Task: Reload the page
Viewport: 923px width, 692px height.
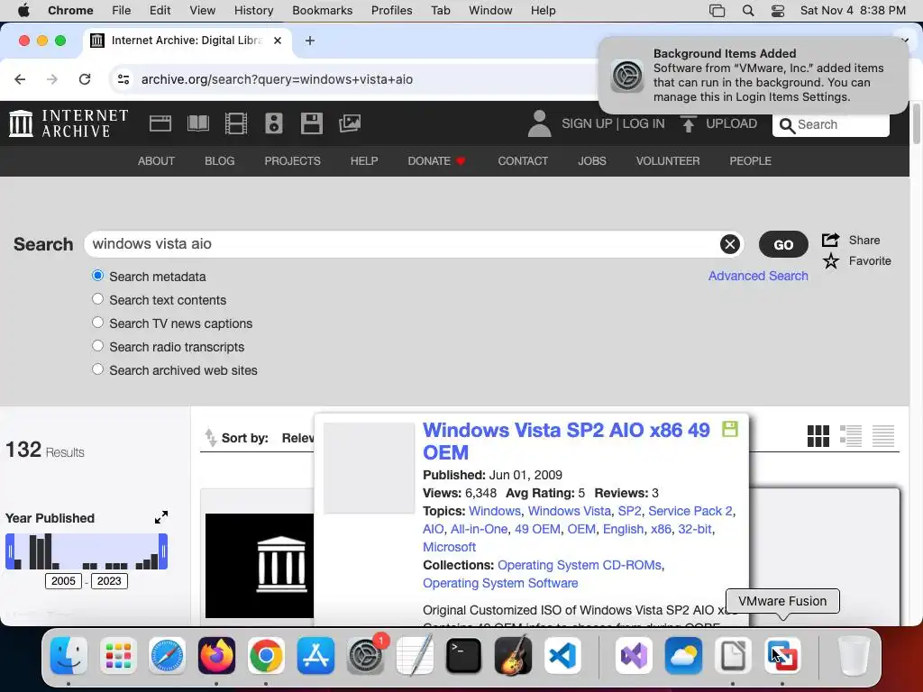Action: point(85,79)
